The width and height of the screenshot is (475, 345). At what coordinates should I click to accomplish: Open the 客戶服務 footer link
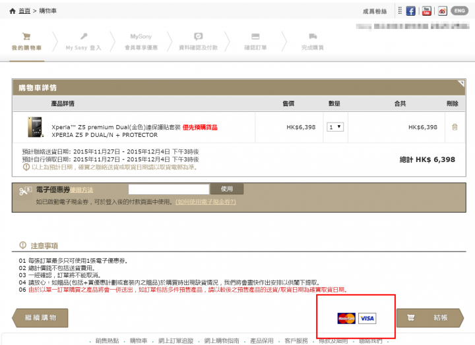[296, 341]
